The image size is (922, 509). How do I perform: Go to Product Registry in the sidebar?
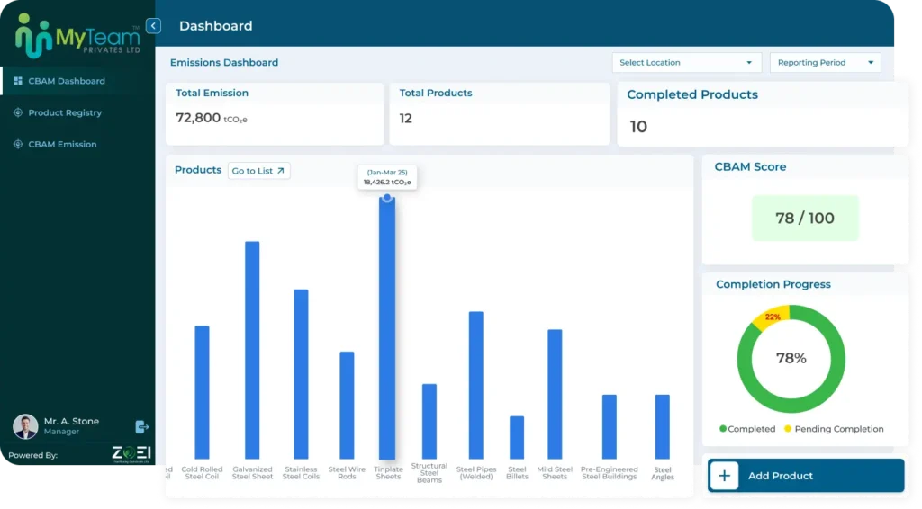(65, 112)
